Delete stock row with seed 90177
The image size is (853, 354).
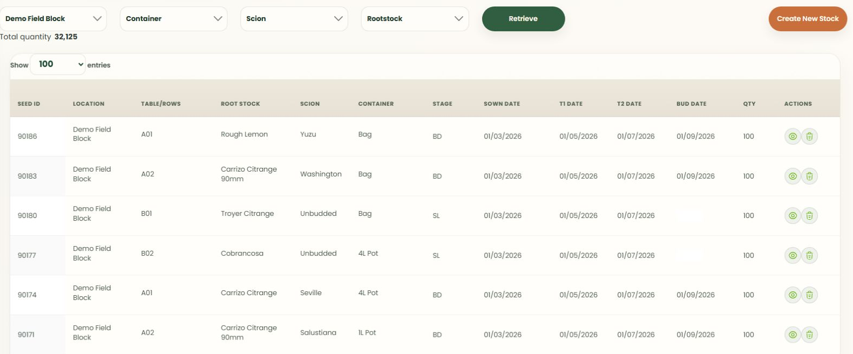click(x=809, y=255)
